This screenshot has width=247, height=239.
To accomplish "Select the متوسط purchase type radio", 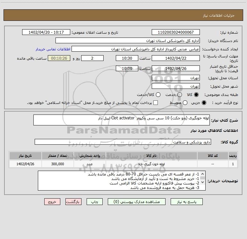I will 185,103.
